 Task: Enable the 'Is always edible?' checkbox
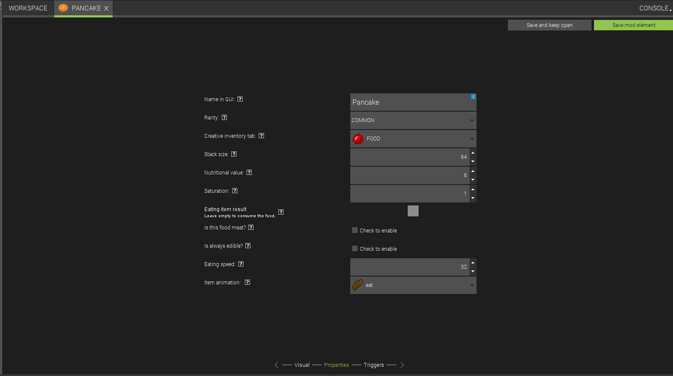pyautogui.click(x=355, y=248)
